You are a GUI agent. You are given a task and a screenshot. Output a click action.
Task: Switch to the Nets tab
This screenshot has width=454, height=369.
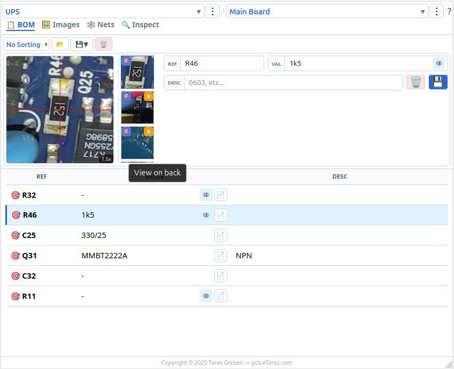(101, 25)
